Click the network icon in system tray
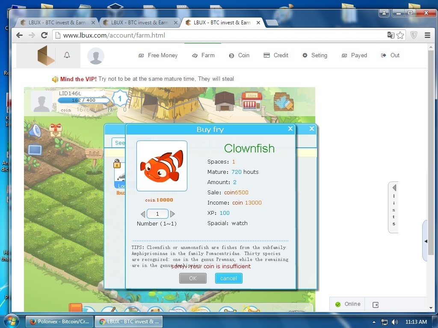 click(385, 322)
